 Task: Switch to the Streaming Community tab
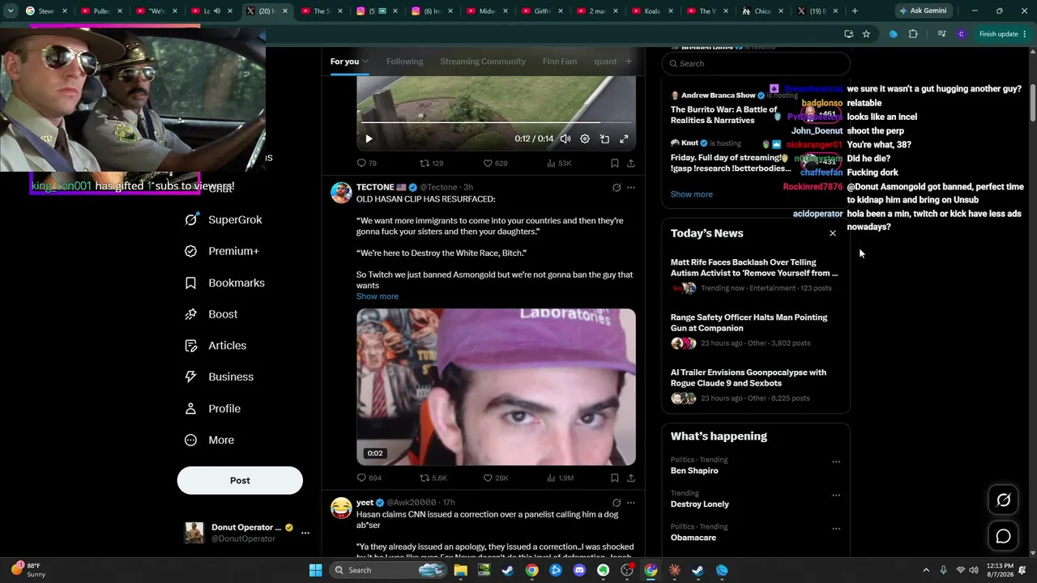point(483,62)
